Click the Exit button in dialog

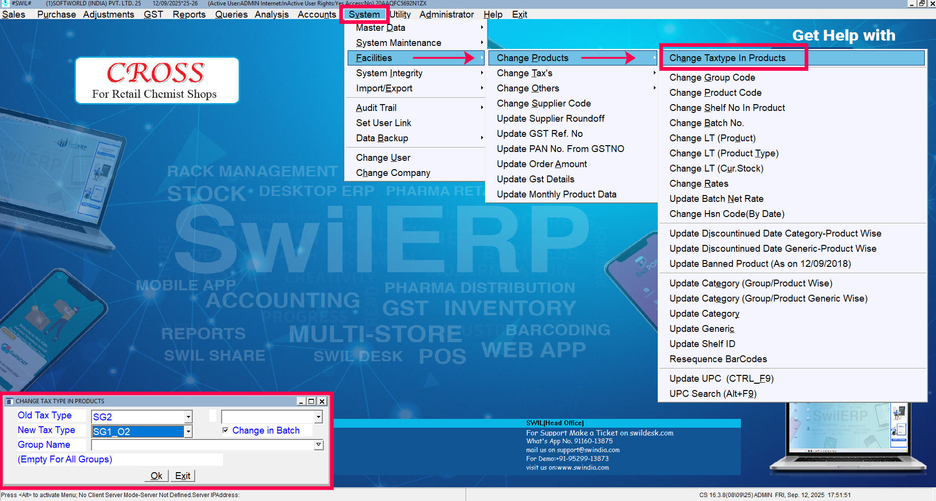(183, 476)
